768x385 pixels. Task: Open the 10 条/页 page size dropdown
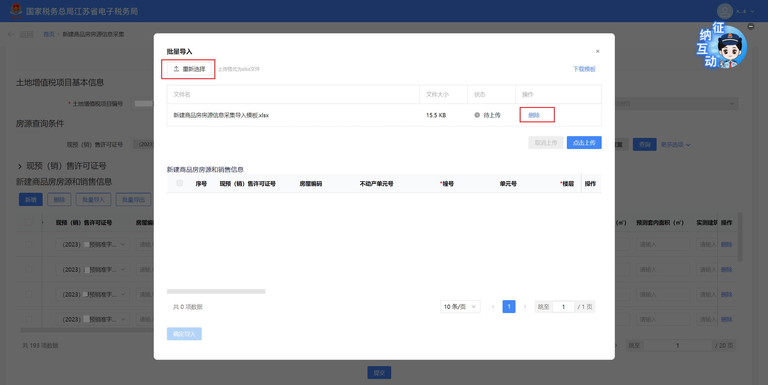(460, 307)
